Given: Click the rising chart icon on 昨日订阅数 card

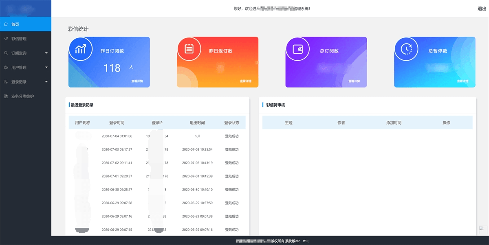Looking at the screenshot, I should pos(81,49).
